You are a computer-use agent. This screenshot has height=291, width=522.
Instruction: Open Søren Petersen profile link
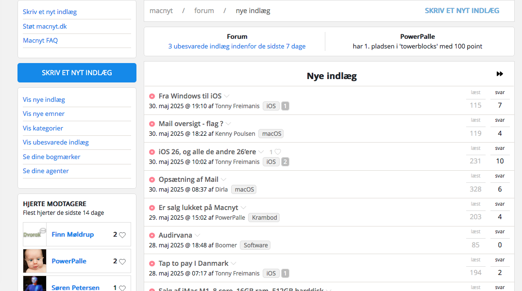76,288
